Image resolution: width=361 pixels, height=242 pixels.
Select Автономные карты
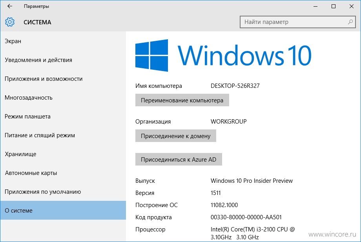(63, 173)
